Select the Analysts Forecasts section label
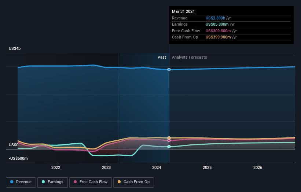301x192 pixels. click(189, 57)
